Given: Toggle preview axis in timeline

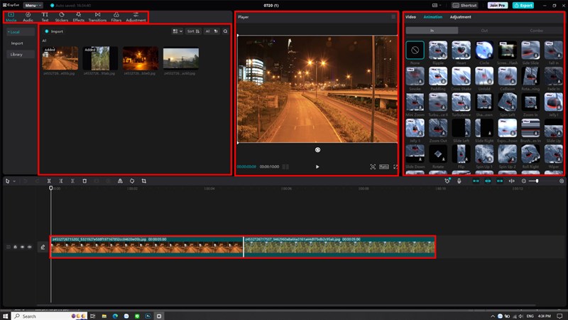Looking at the screenshot, I should coord(511,181).
